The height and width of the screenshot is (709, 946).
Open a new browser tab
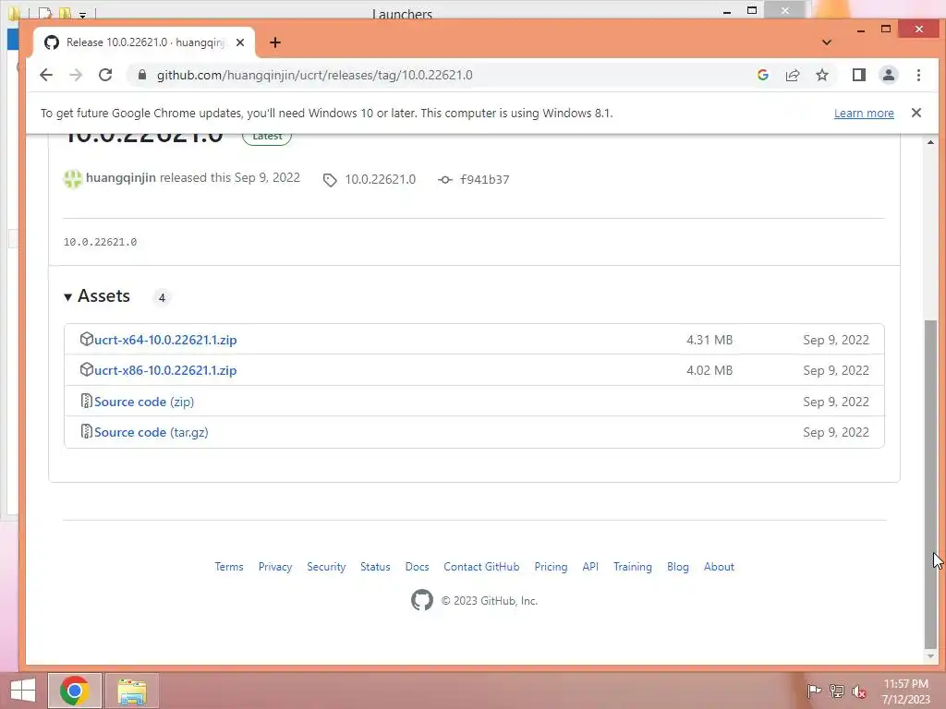(x=275, y=42)
